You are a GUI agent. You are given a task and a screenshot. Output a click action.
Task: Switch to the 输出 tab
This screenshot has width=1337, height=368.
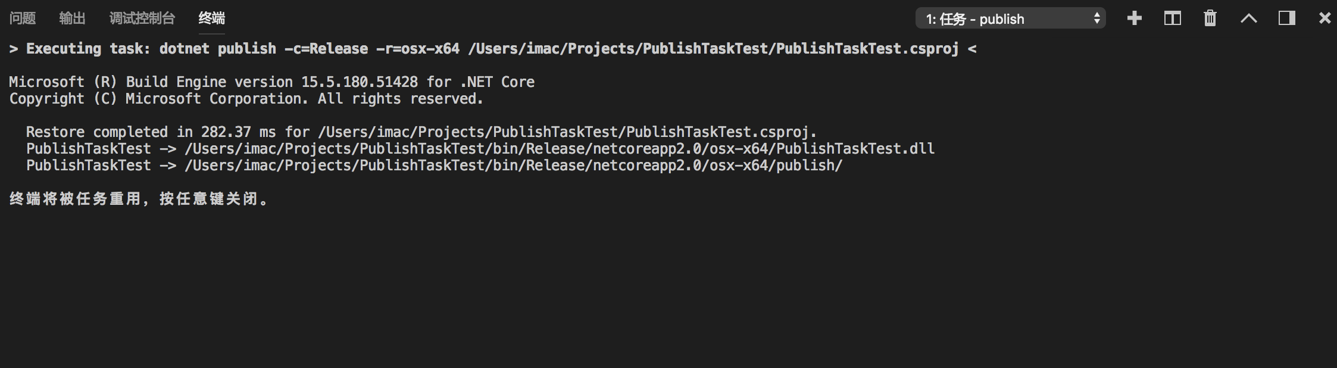72,18
